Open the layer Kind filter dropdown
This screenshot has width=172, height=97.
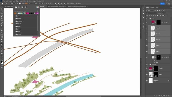click(150, 11)
